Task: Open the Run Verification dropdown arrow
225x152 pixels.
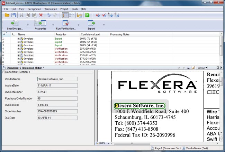Action: tap(79, 25)
